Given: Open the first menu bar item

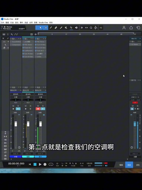Looking at the screenshot, I should [2, 23].
